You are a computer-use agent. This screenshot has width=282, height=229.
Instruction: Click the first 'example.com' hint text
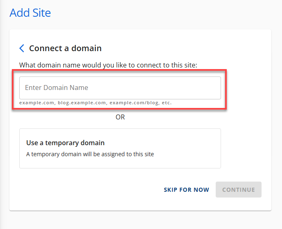coord(37,103)
